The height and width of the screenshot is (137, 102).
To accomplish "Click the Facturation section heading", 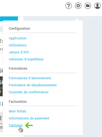I will point(18,102).
